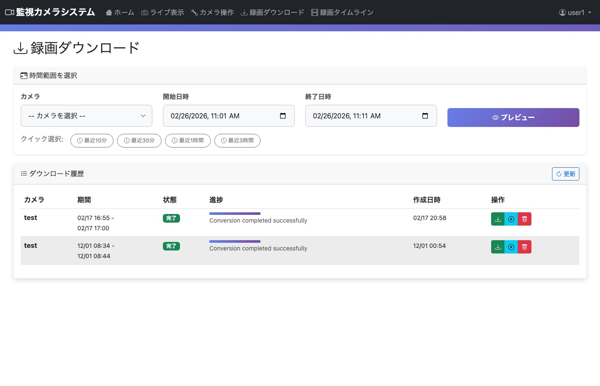Go to ホーム from the navigation bar
600x386 pixels.
tap(120, 12)
